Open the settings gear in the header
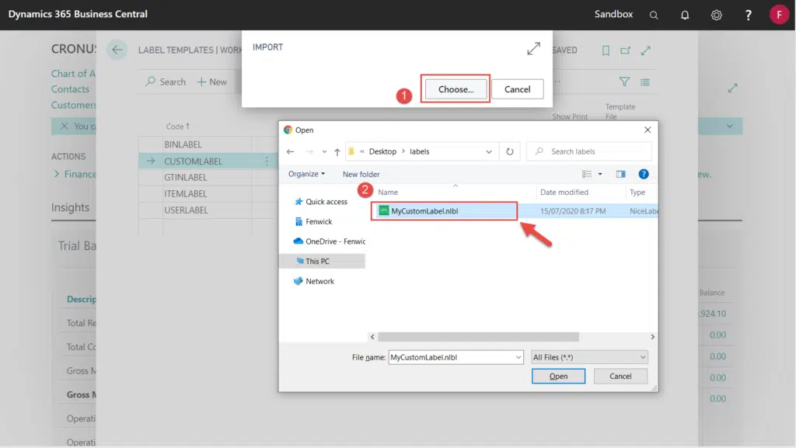The width and height of the screenshot is (796, 448). pos(716,15)
